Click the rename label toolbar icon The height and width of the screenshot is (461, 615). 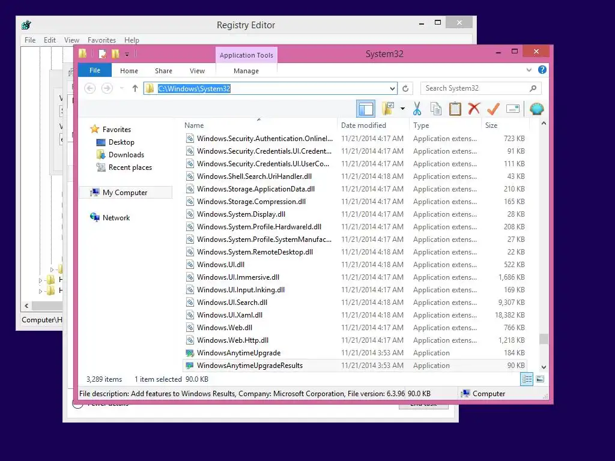click(513, 109)
